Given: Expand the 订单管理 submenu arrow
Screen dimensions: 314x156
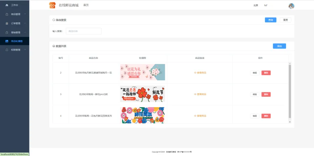Looking at the screenshot, I should [25, 23].
